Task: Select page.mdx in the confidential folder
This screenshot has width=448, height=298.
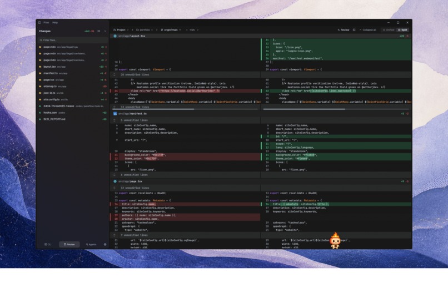Action: 73,54
